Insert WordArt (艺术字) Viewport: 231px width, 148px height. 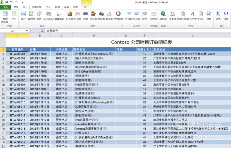click(193, 16)
